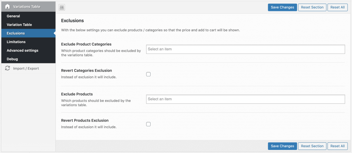352x153 pixels.
Task: Open the General settings section
Action: pos(13,16)
